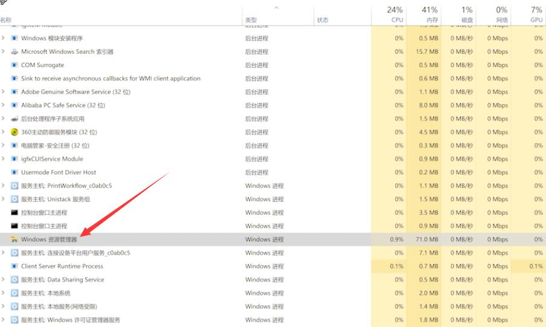The height and width of the screenshot is (327, 546).
Task: Expand the Alibaba PC Safe Service row
Action: (x=3, y=105)
